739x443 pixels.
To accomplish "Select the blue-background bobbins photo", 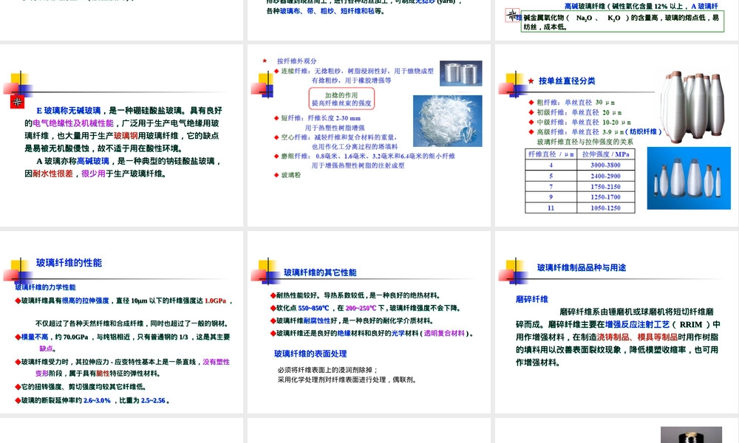I will (689, 178).
